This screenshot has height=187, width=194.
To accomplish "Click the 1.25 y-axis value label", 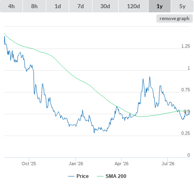I will [x=185, y=46].
